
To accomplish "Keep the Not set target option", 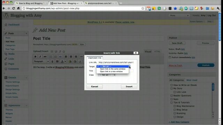I will click(113, 66).
